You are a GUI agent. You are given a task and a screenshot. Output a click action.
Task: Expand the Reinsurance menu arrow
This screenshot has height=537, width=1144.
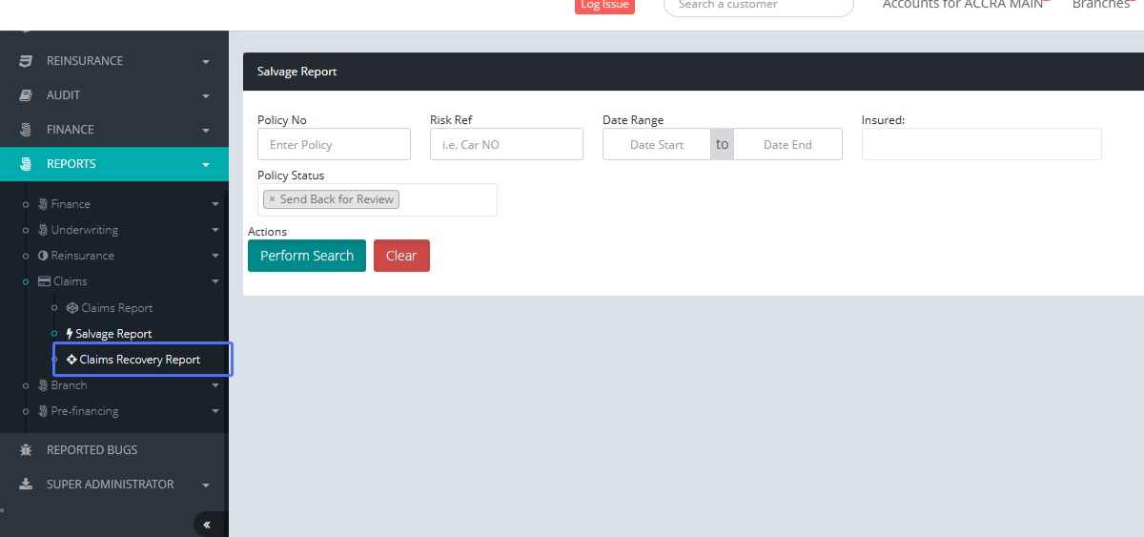(x=206, y=62)
